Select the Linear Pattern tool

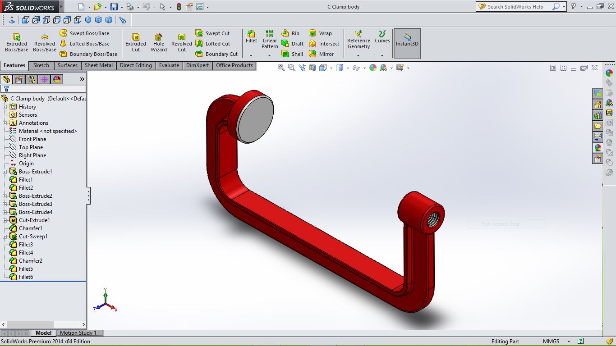click(x=270, y=40)
